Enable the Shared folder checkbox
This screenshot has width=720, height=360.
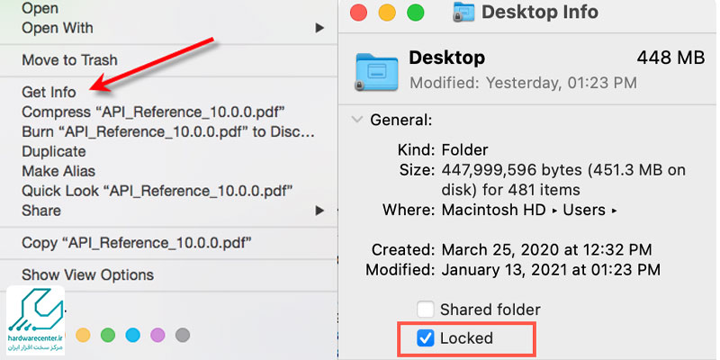[x=425, y=310]
